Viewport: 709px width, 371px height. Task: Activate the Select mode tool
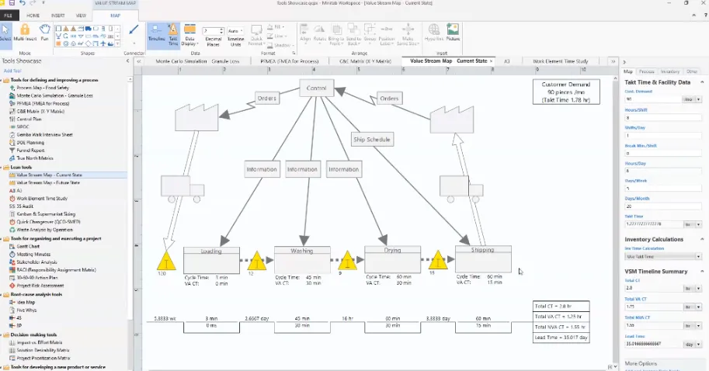click(5, 33)
